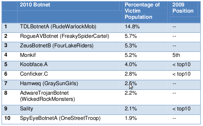Select rank number 10 cell

coord(7,118)
